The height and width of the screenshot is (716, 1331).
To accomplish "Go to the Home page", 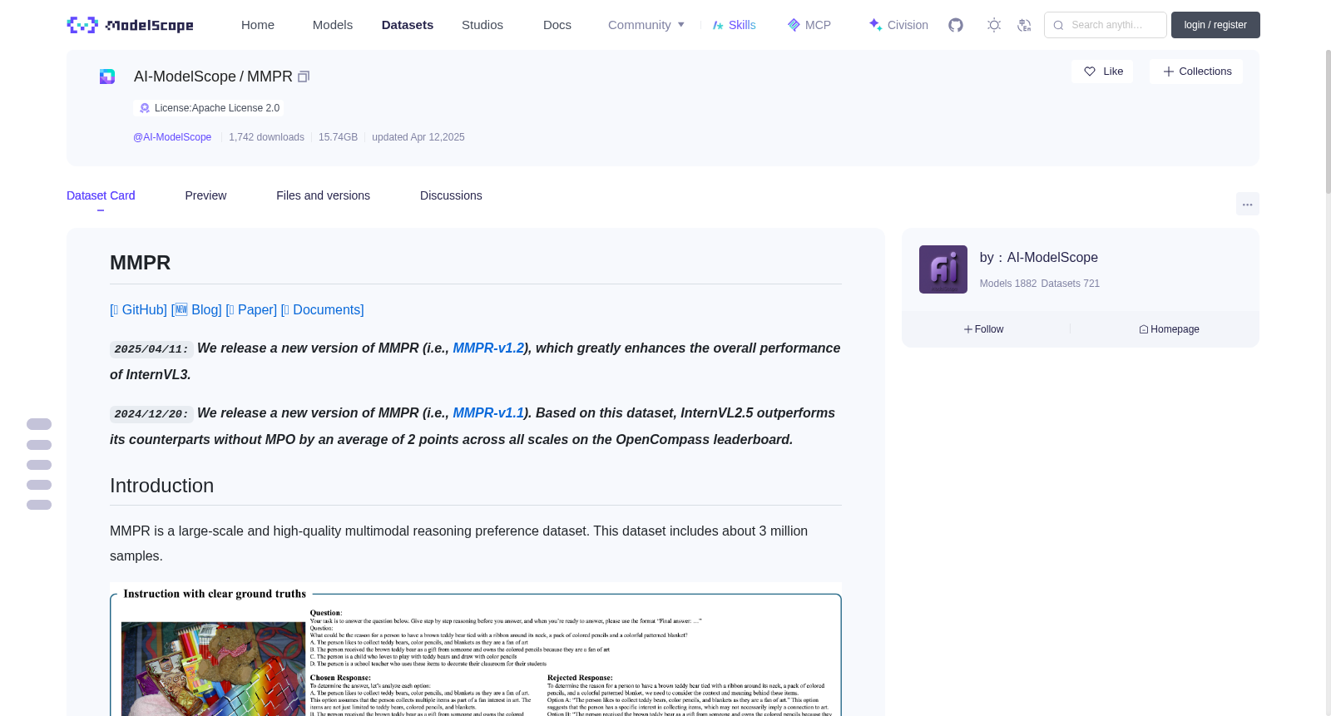I will click(258, 25).
